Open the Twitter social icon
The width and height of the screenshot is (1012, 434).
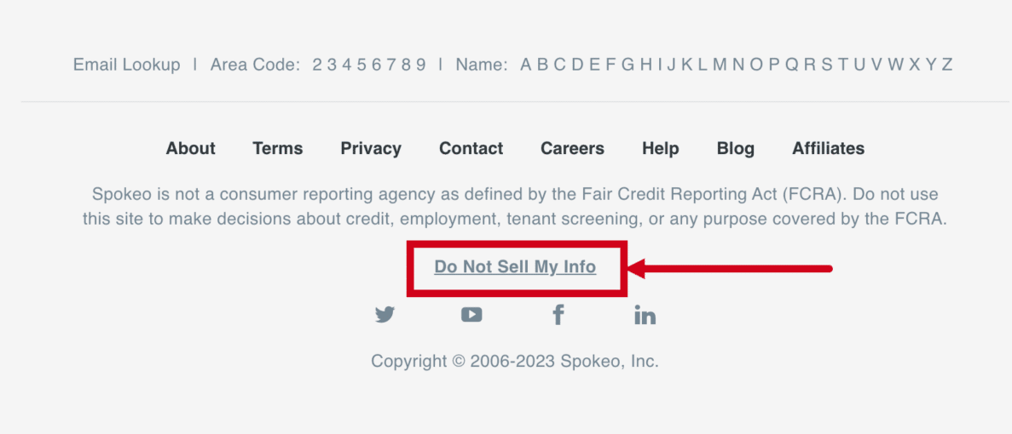point(385,315)
